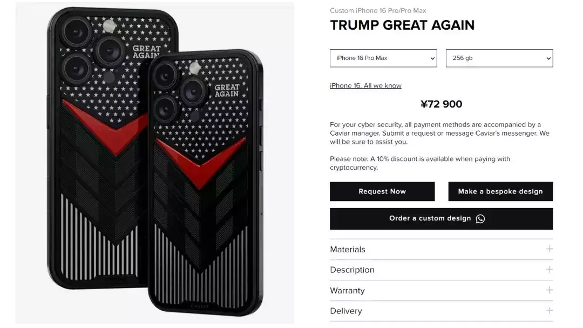The image size is (583, 328).
Task: Expand the Description section
Action: (x=441, y=270)
